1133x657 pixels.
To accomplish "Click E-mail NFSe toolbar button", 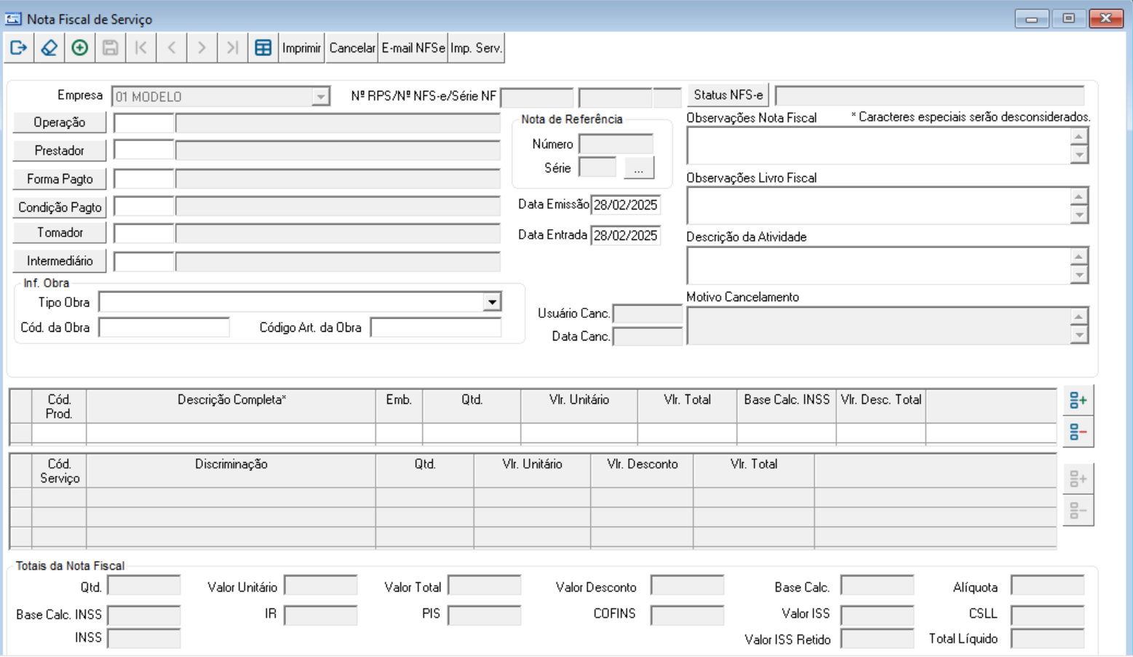I will tap(413, 48).
